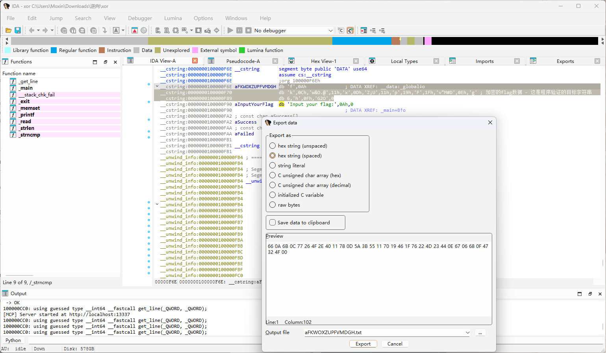Click the red triangle toolbar icon
606x353 pixels.
coord(135,30)
